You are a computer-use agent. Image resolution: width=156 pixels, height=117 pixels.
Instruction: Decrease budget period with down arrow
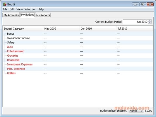(150, 23)
